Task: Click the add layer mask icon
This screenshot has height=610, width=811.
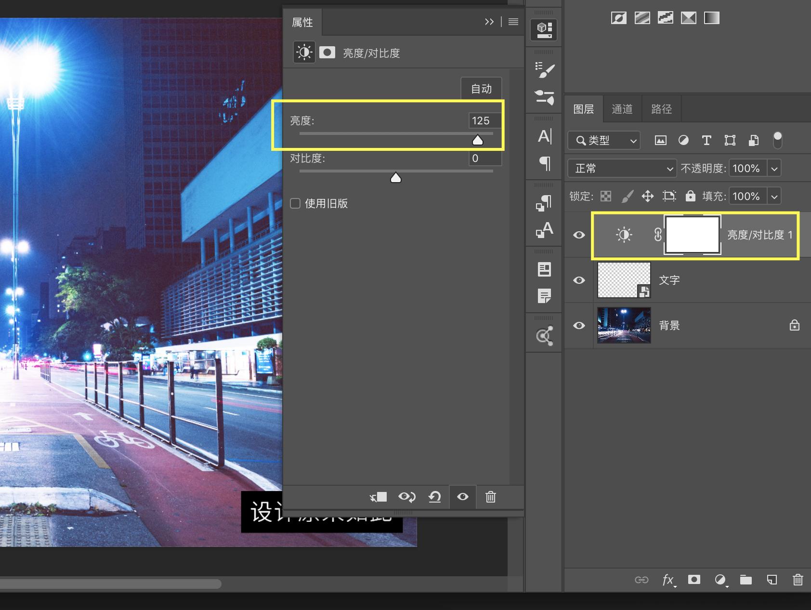Action: [694, 580]
